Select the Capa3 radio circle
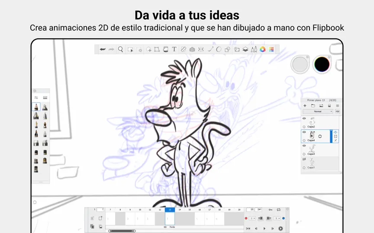This screenshot has height=233, width=374. point(304,154)
